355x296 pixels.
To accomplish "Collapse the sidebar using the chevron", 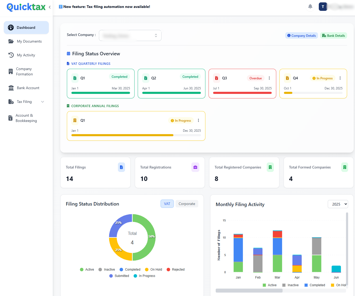I will coord(50,7).
